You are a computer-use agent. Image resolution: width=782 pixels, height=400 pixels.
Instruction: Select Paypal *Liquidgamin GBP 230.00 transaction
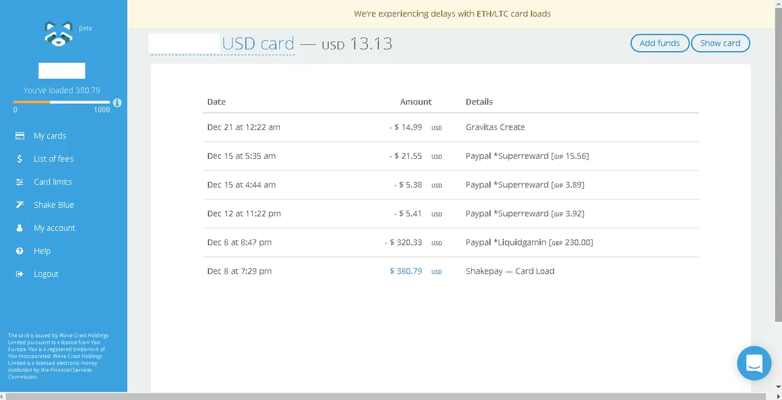[529, 242]
